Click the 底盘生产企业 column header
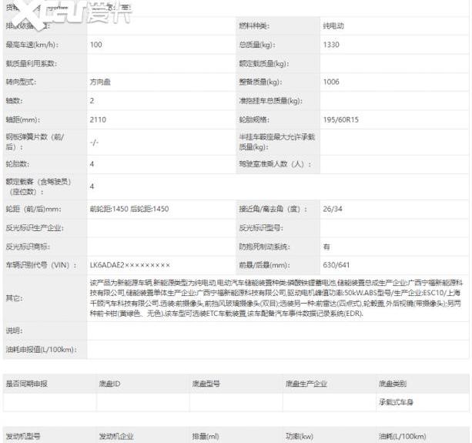 [306, 384]
